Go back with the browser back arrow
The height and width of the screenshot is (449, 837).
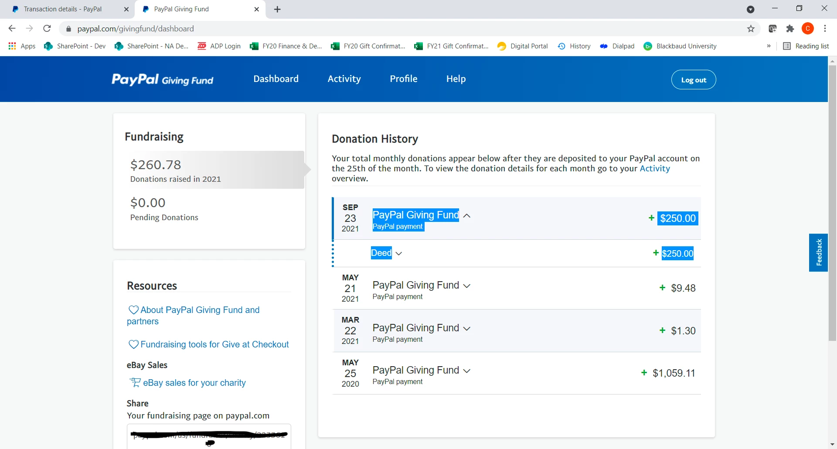pyautogui.click(x=12, y=29)
